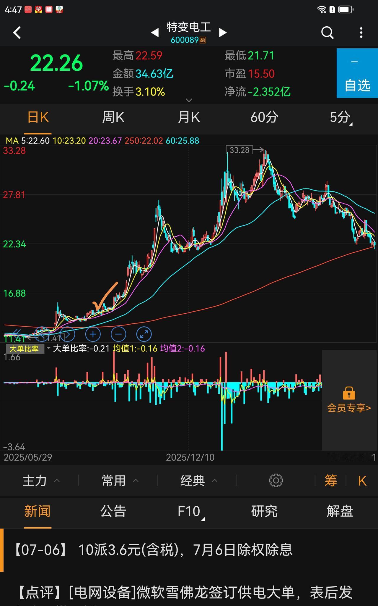Switch to the 公告 tab

coord(113,511)
